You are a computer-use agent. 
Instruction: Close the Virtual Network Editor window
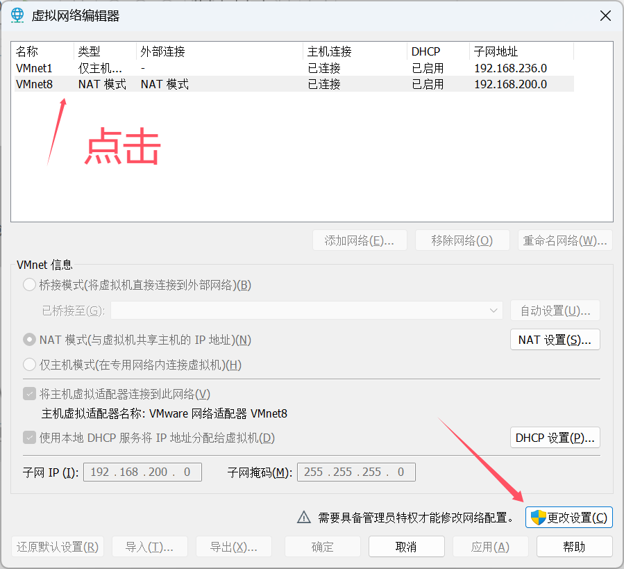pos(605,16)
